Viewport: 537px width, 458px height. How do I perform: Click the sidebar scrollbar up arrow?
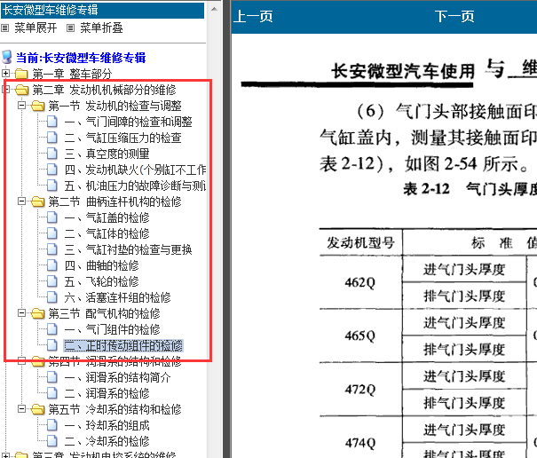[215, 9]
